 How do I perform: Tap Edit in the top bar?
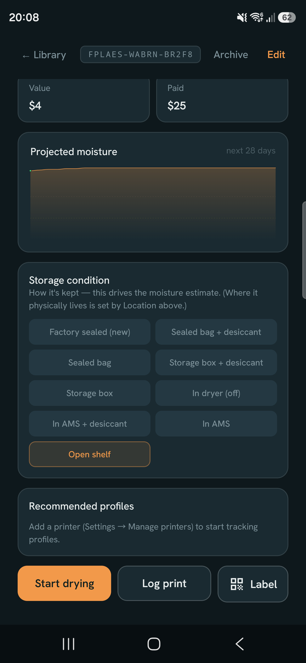pyautogui.click(x=276, y=55)
